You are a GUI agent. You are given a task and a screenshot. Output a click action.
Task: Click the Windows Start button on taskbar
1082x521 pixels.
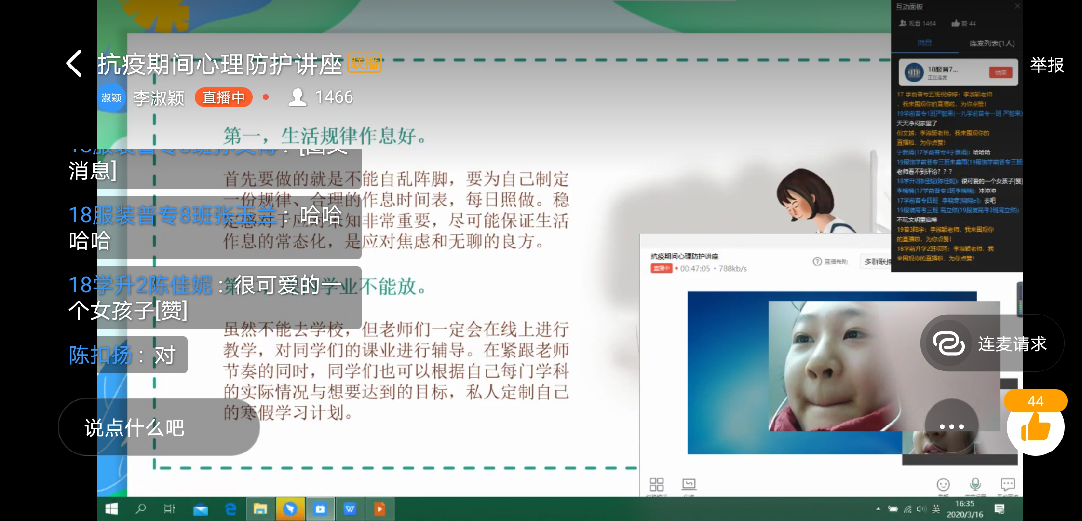coord(111,509)
